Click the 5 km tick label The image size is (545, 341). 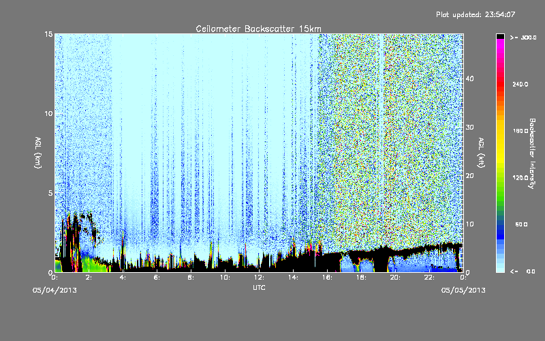pos(50,193)
